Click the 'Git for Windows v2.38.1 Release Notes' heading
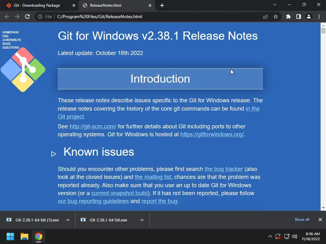Screen dimensions: 326x244 pos(158,36)
